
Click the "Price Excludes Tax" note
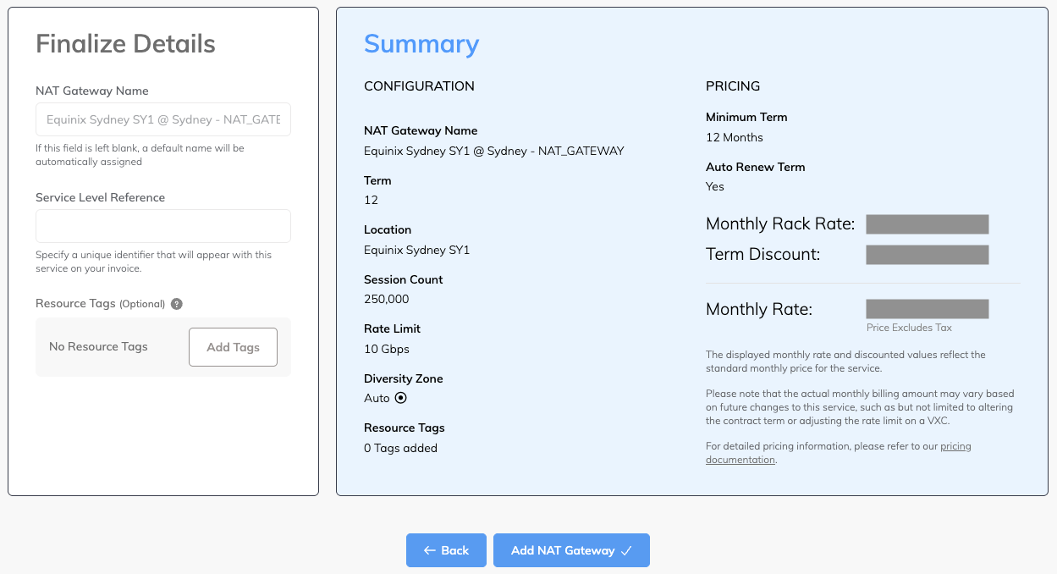click(909, 328)
